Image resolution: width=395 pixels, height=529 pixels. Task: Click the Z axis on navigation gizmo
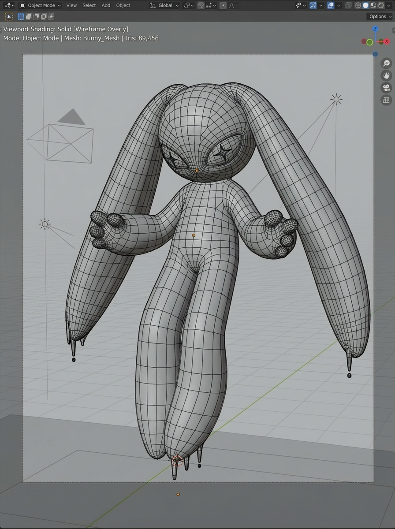[375, 29]
